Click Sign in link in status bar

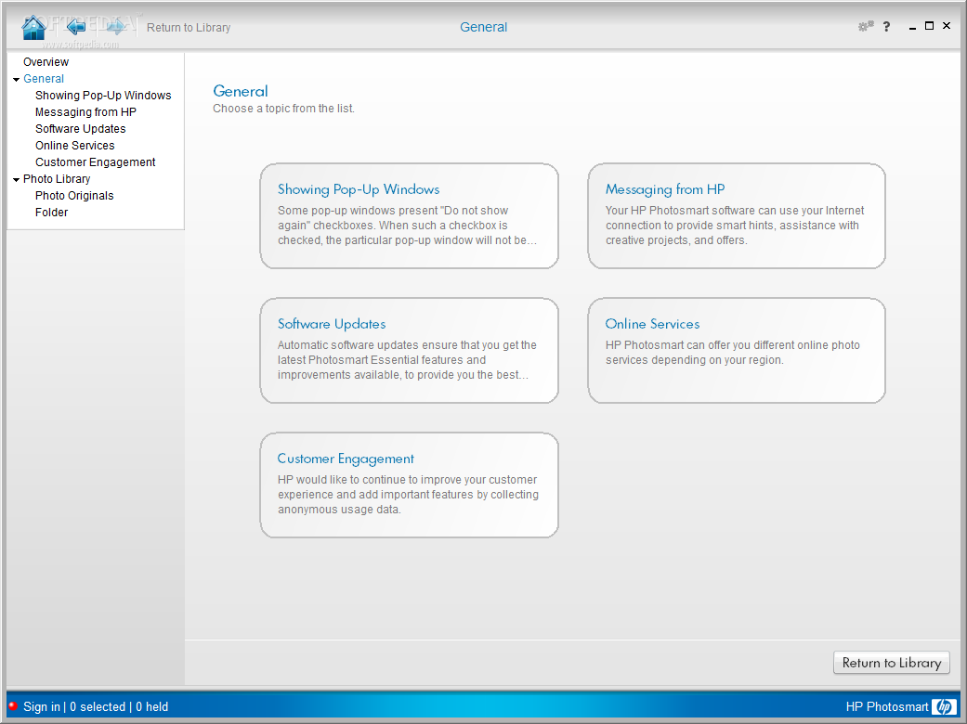click(41, 706)
